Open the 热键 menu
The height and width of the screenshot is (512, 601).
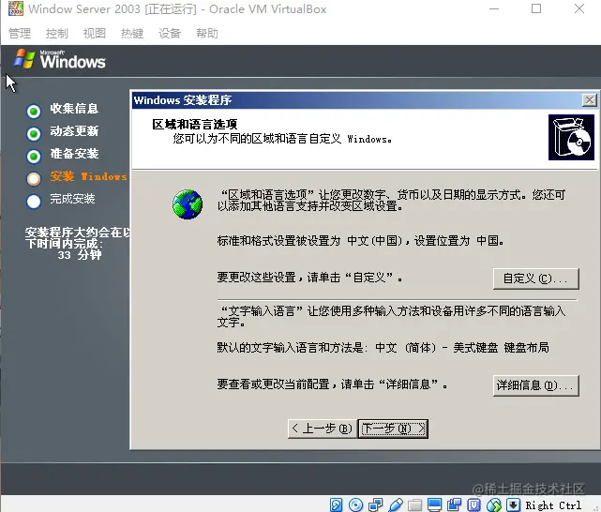[x=132, y=34]
